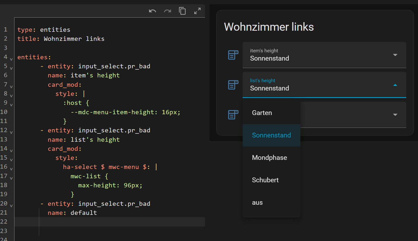Pick the Schubert option

(265, 180)
